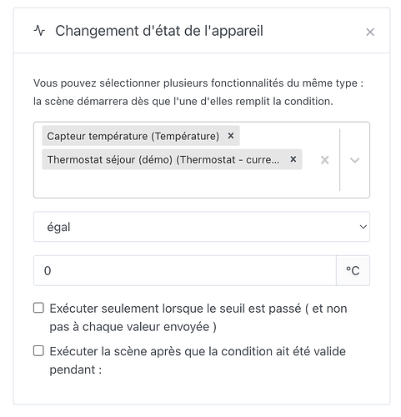This screenshot has height=417, width=401.
Task: Click the separator line beside dropdown chevron
Action: tap(339, 160)
